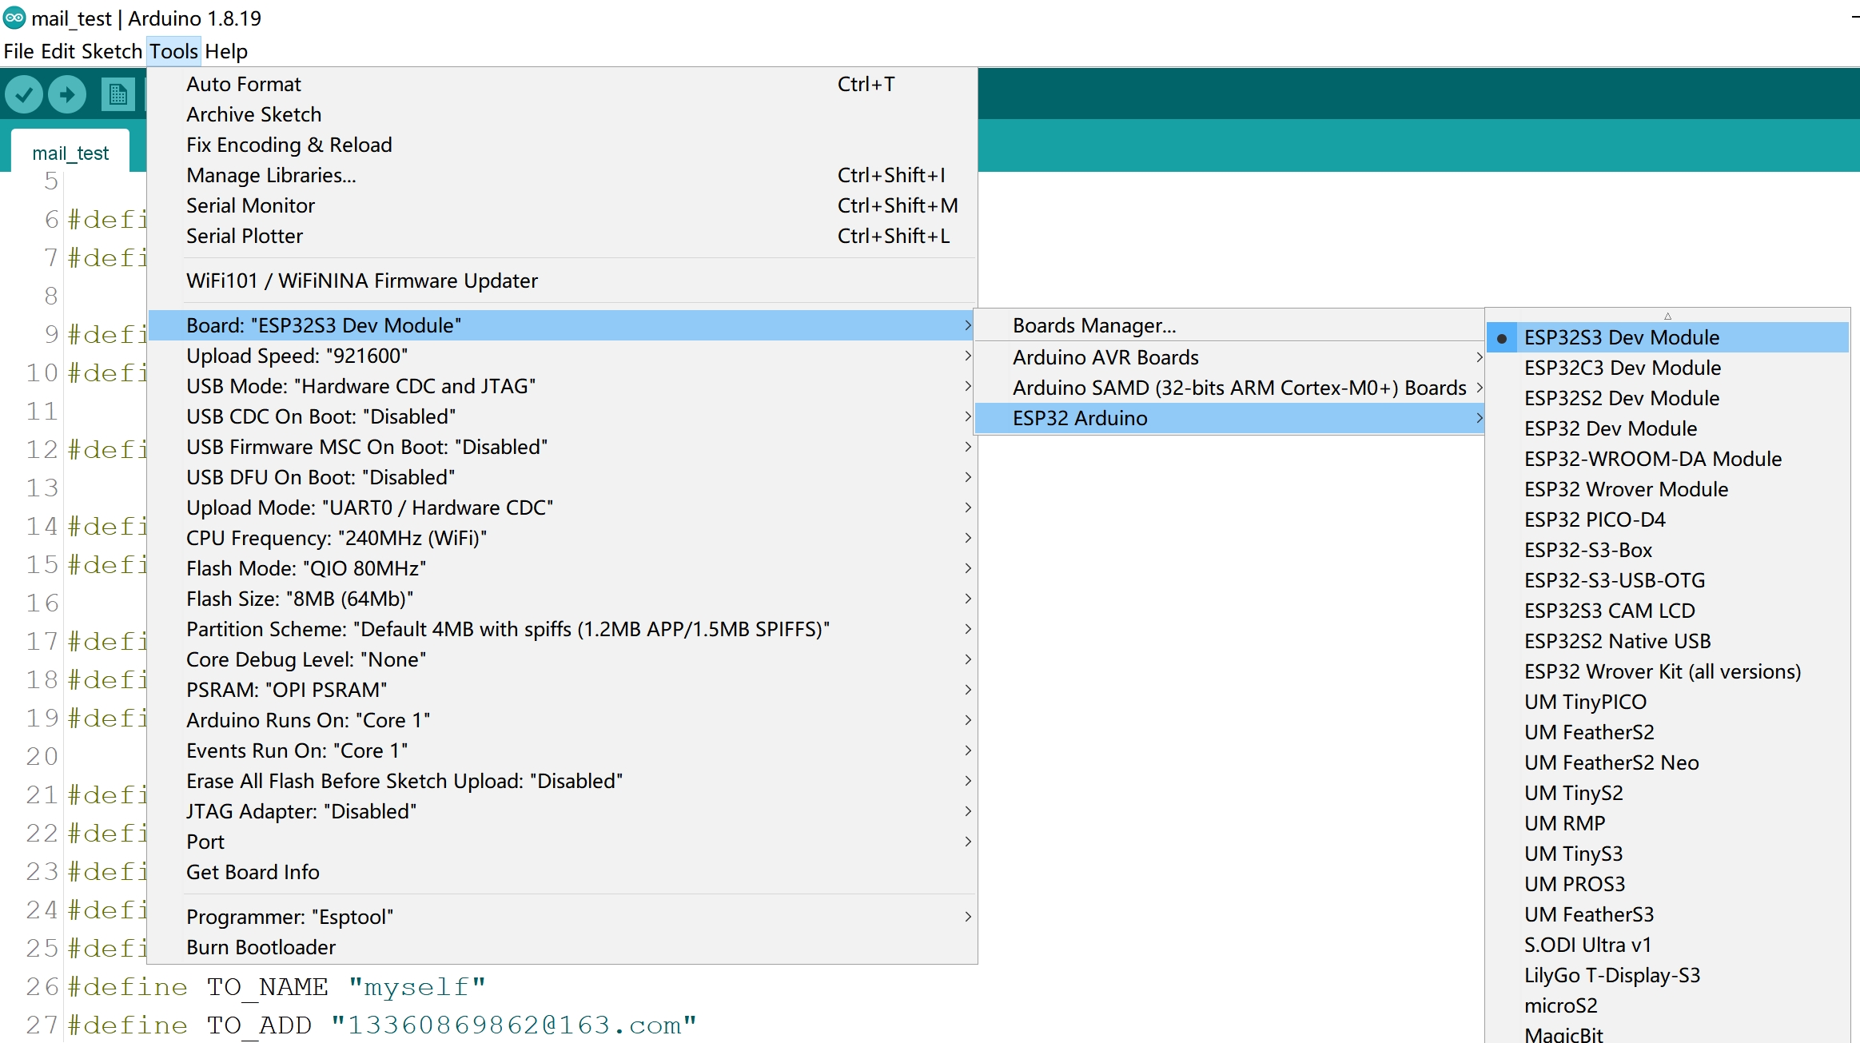Select UM TinyPICO board
The width and height of the screenshot is (1860, 1043).
tap(1667, 702)
